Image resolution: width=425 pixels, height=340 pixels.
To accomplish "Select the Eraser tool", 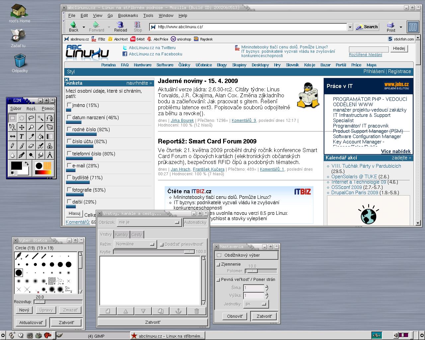I will [x=31, y=146].
